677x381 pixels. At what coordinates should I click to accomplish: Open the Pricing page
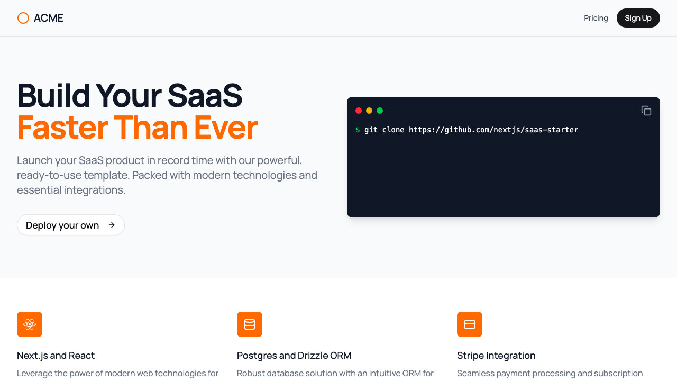596,17
